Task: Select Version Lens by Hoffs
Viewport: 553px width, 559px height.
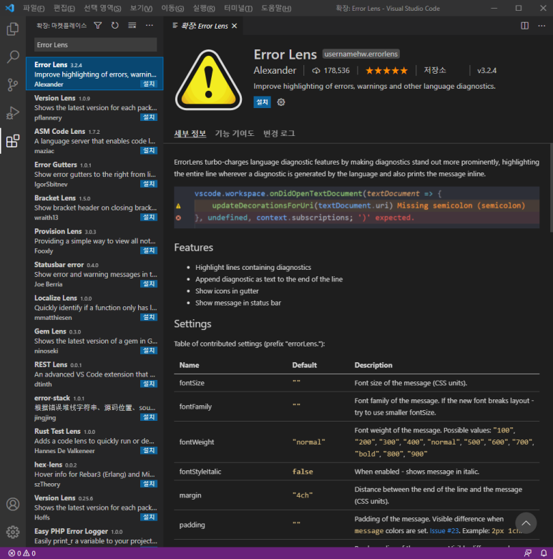Action: click(94, 507)
